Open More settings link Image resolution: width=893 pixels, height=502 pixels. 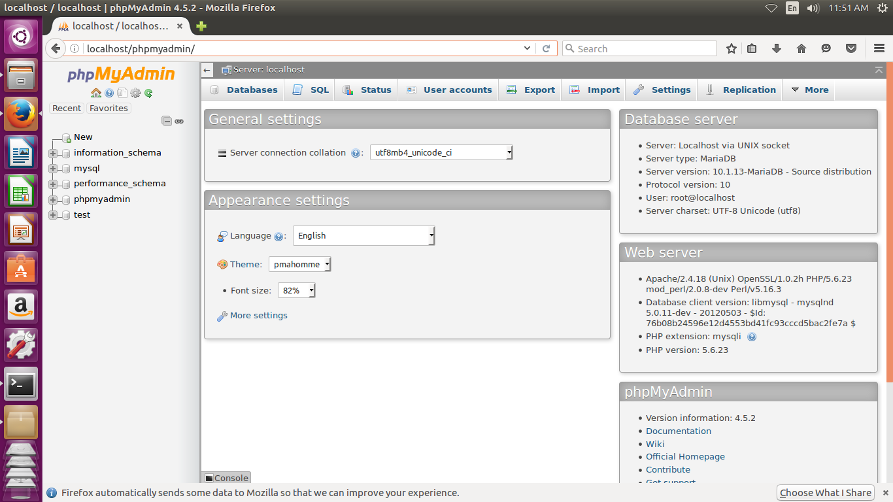[259, 316]
